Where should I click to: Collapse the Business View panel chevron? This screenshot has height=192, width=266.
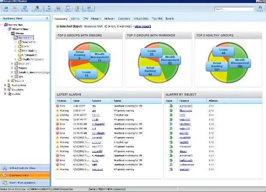pos(47,18)
